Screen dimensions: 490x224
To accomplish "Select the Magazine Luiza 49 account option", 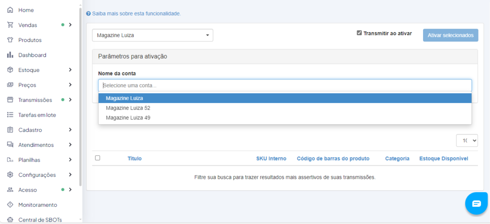I will tap(285, 118).
